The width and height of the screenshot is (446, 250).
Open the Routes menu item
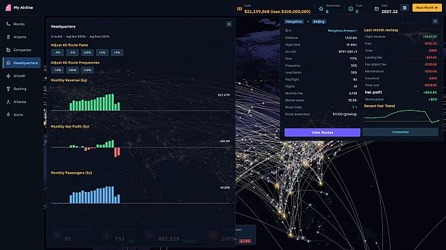[22, 24]
